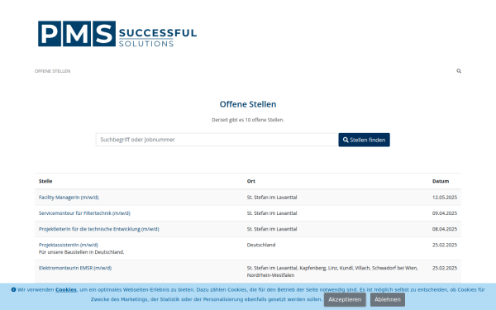Click the info icon in cookie banner
The height and width of the screenshot is (310, 496).
(13, 289)
